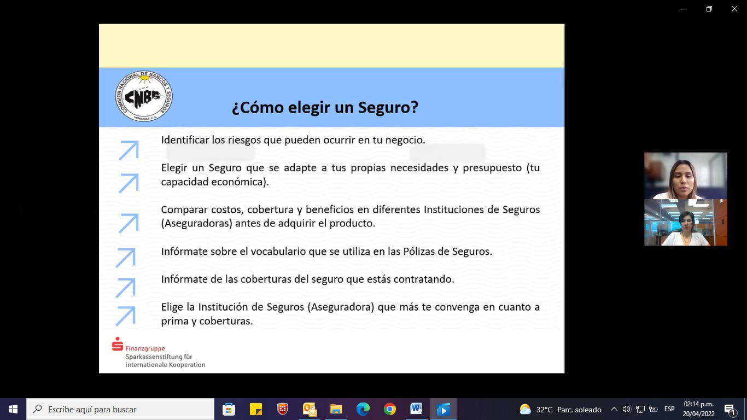Screen dimensions: 747x420
Task: Click the lower webcam thumbnail of the participant
Action: pyautogui.click(x=686, y=222)
